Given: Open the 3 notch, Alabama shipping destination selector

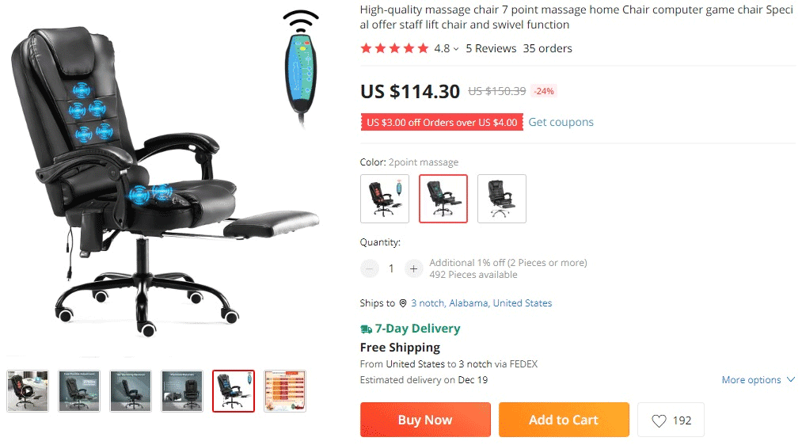Looking at the screenshot, I should coord(481,303).
